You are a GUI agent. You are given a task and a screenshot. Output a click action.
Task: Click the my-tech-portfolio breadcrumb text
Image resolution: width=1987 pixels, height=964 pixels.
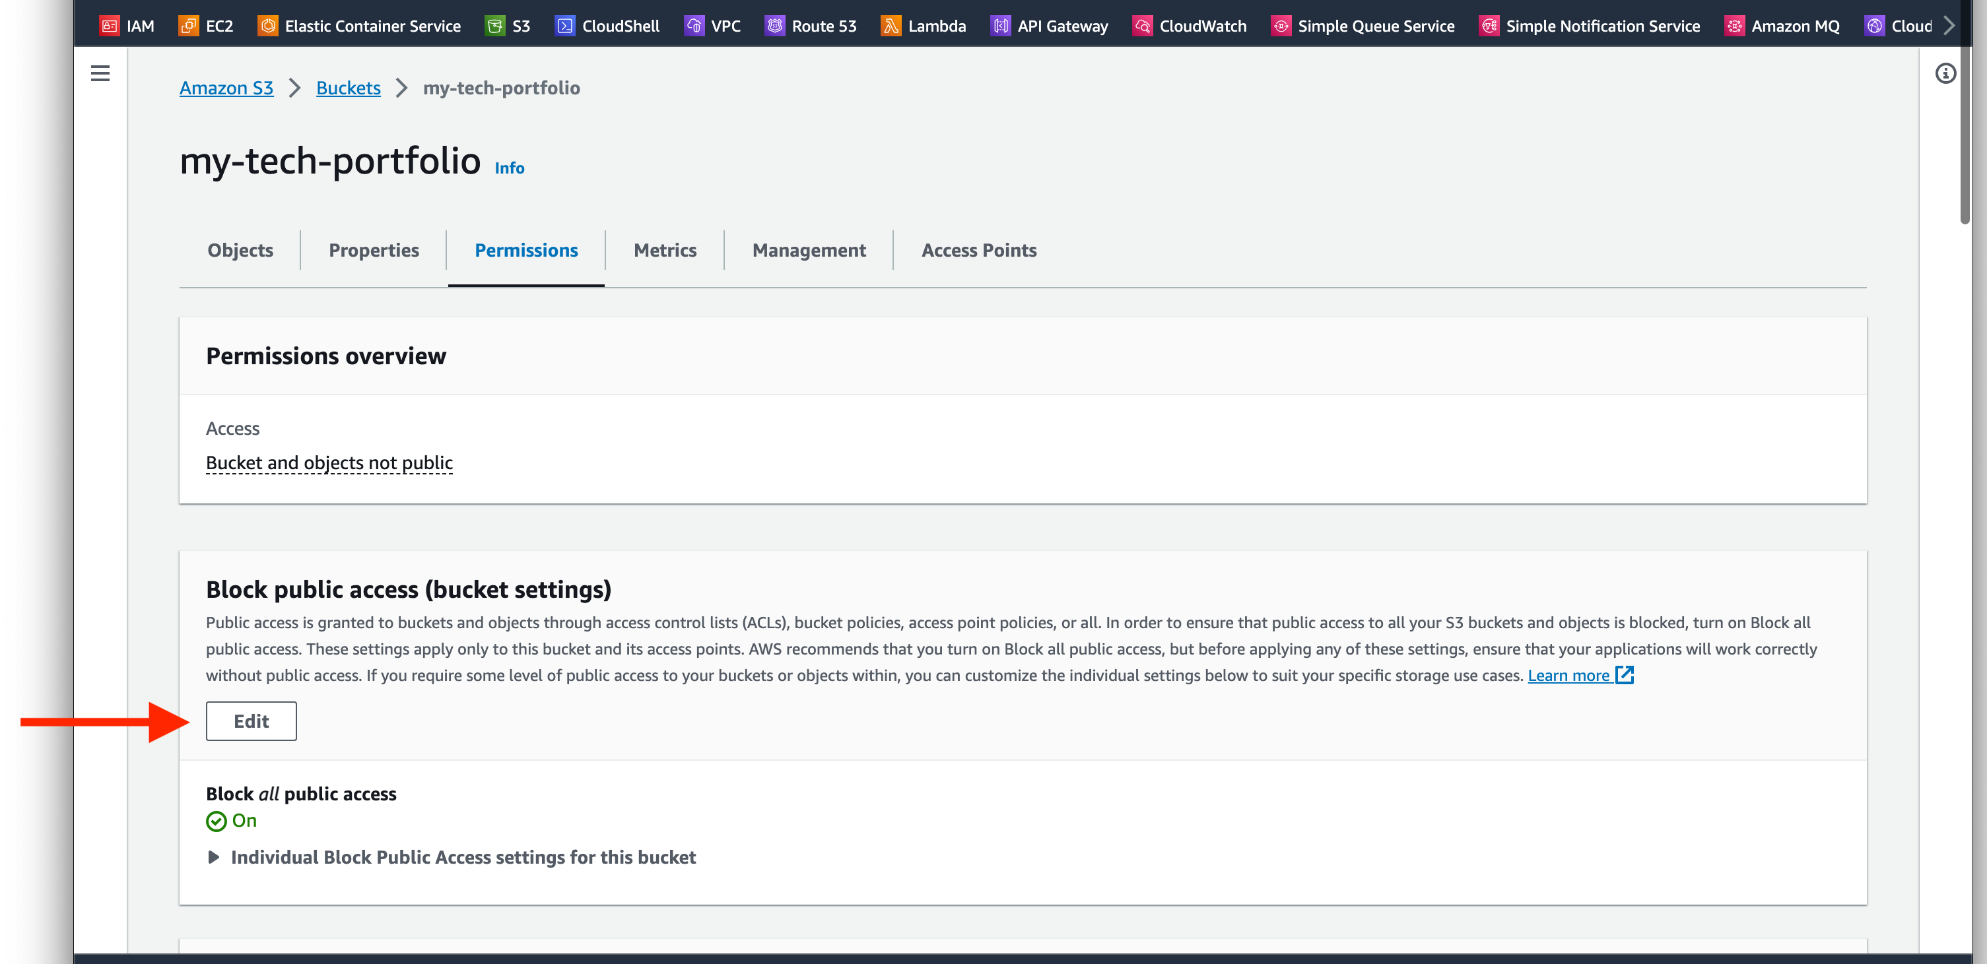point(502,88)
